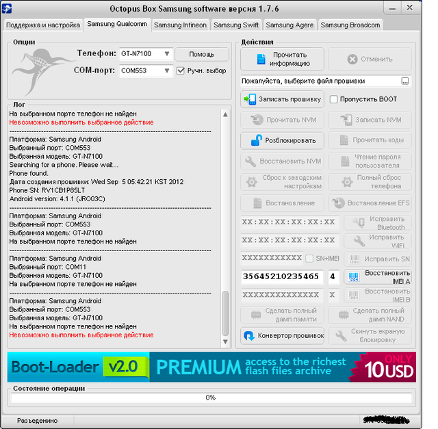Click the status bar text Разъеденино

point(38,421)
